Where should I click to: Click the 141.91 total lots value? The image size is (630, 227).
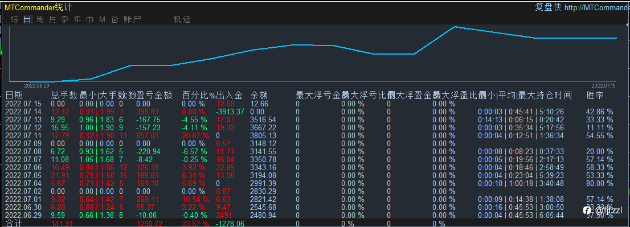pos(62,224)
